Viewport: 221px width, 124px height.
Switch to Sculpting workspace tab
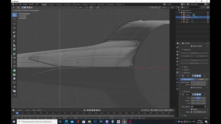click(59, 4)
